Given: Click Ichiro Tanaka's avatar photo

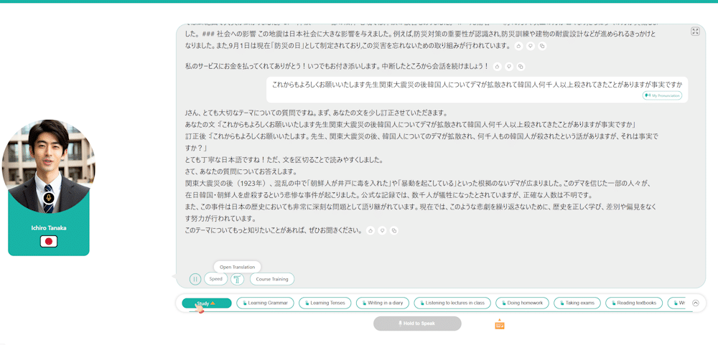Looking at the screenshot, I should (49, 166).
